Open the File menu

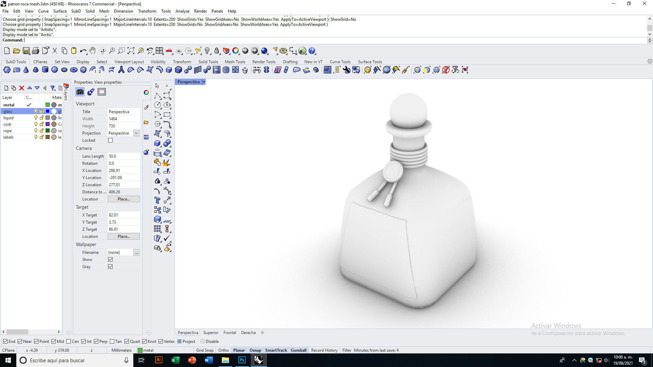[x=5, y=11]
